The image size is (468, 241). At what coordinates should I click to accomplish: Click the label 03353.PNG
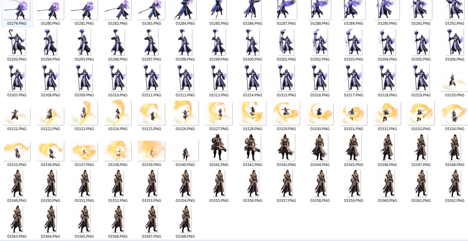click(152, 200)
